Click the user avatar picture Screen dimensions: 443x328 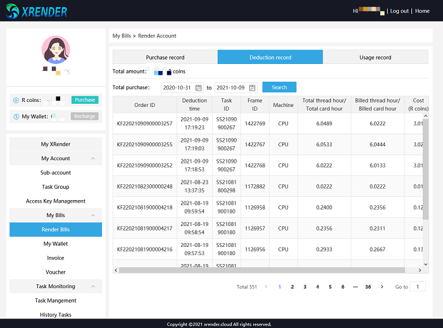(56, 49)
